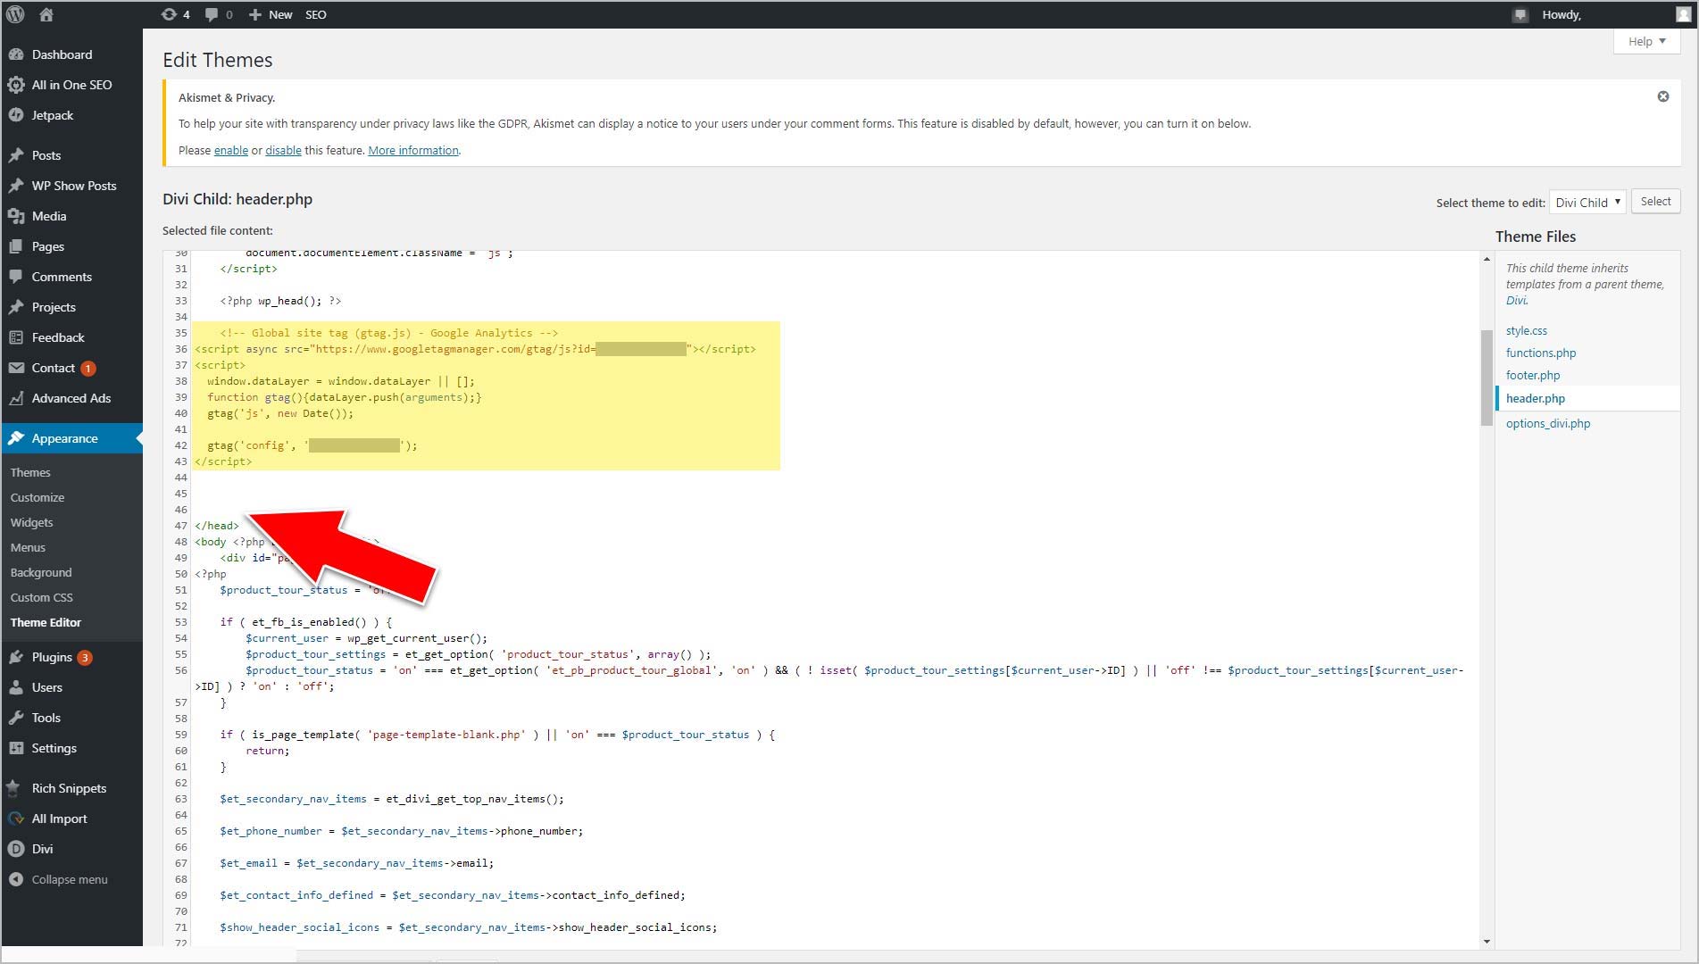The image size is (1699, 964).
Task: Click the home site icon in admin bar
Action: [x=46, y=14]
